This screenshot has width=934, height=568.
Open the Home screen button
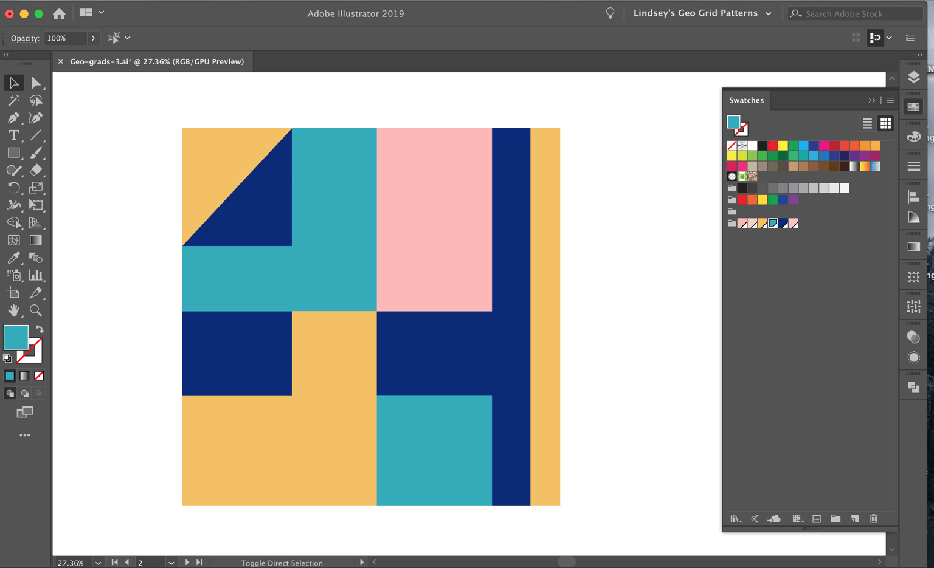click(x=59, y=13)
